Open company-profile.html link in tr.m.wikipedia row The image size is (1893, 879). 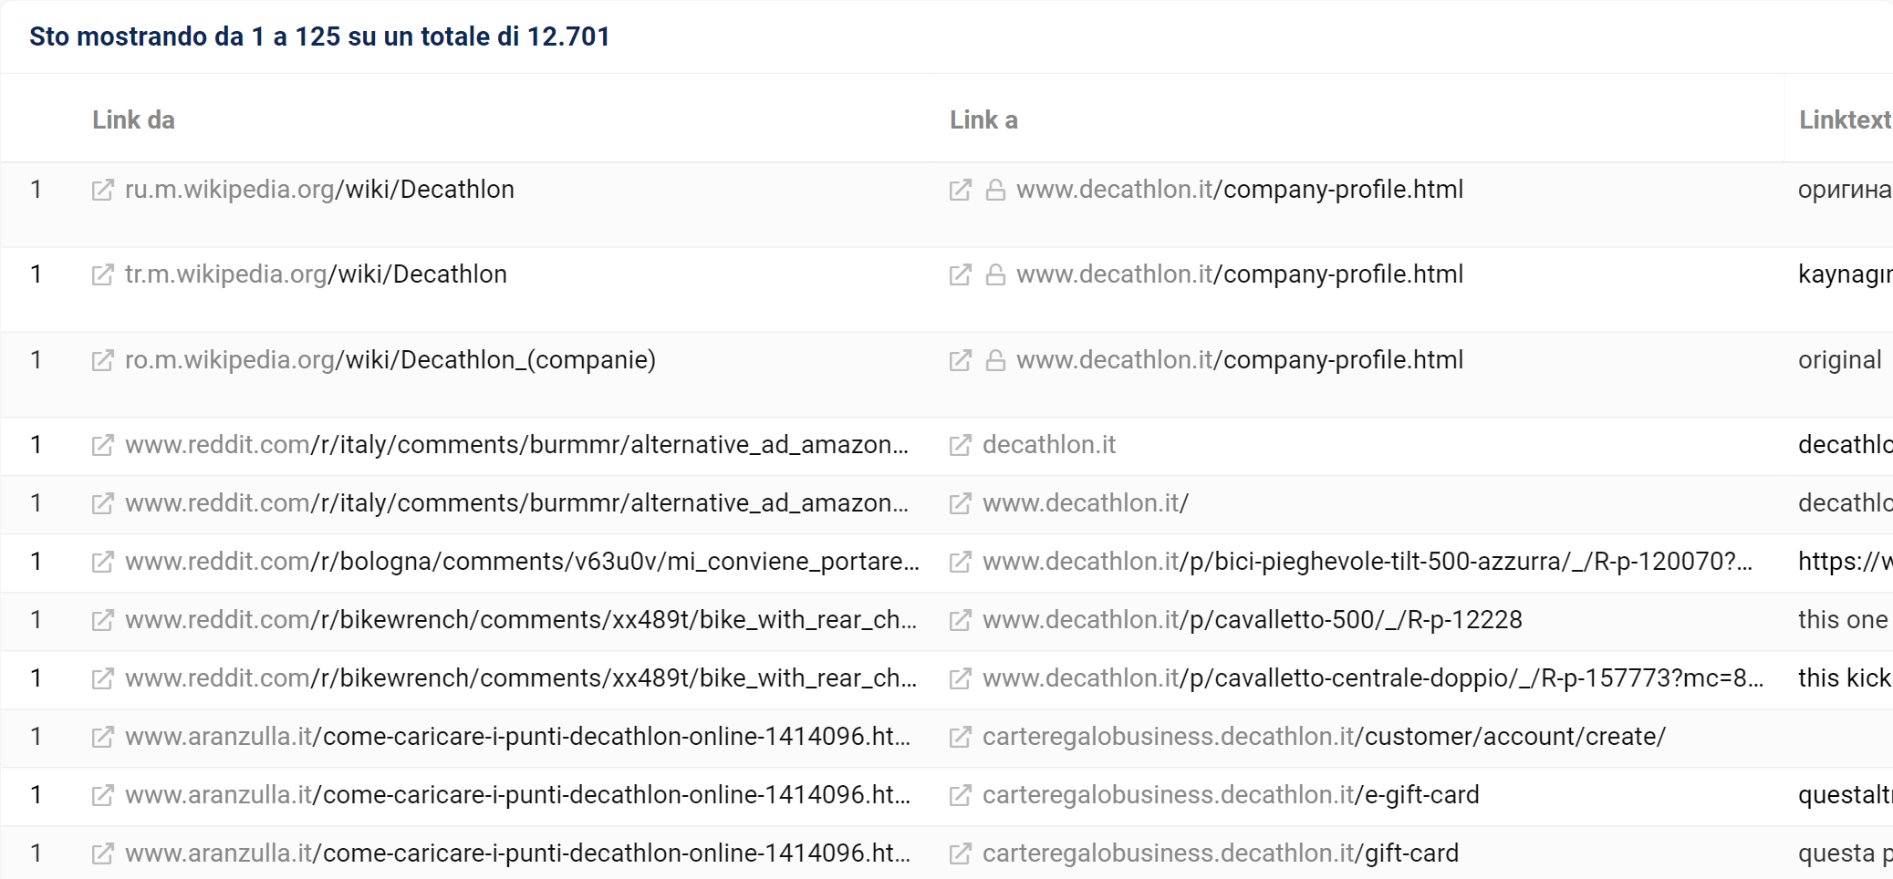[x=1240, y=274]
